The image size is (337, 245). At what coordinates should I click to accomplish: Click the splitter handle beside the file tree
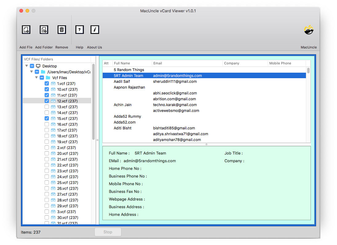click(97, 140)
